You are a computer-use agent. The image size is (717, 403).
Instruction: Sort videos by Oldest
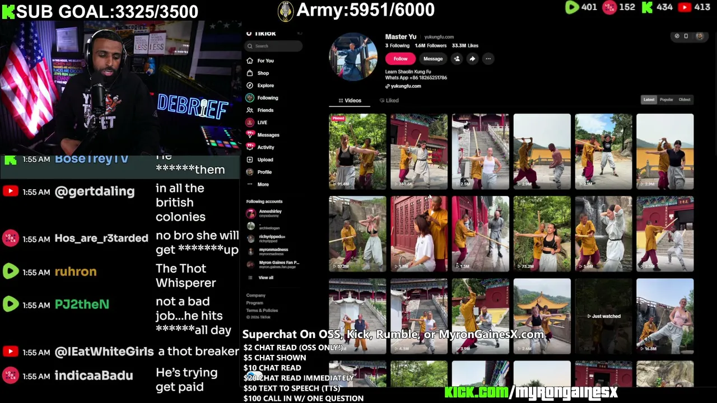tap(685, 100)
